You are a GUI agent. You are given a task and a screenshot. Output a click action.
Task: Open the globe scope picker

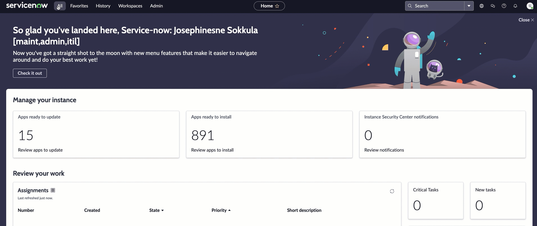(x=482, y=6)
